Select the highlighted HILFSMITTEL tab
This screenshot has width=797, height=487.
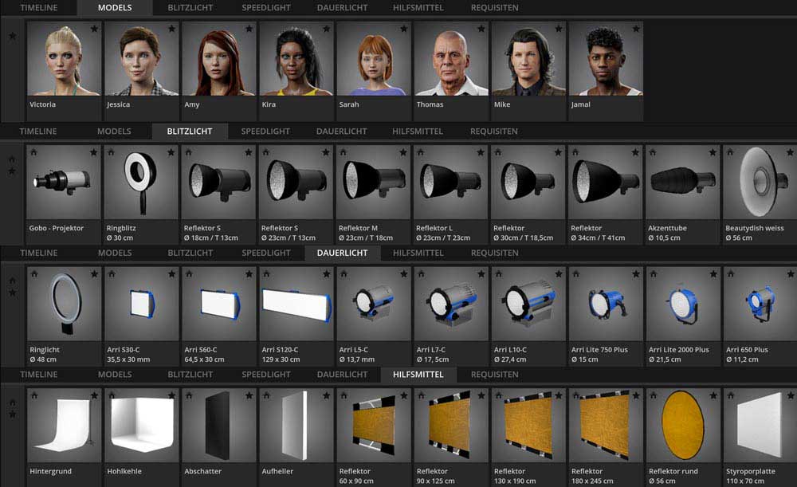(418, 374)
